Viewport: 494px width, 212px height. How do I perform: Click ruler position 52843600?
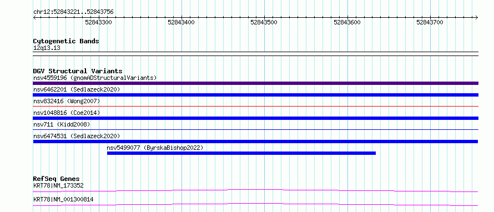pyautogui.click(x=347, y=22)
